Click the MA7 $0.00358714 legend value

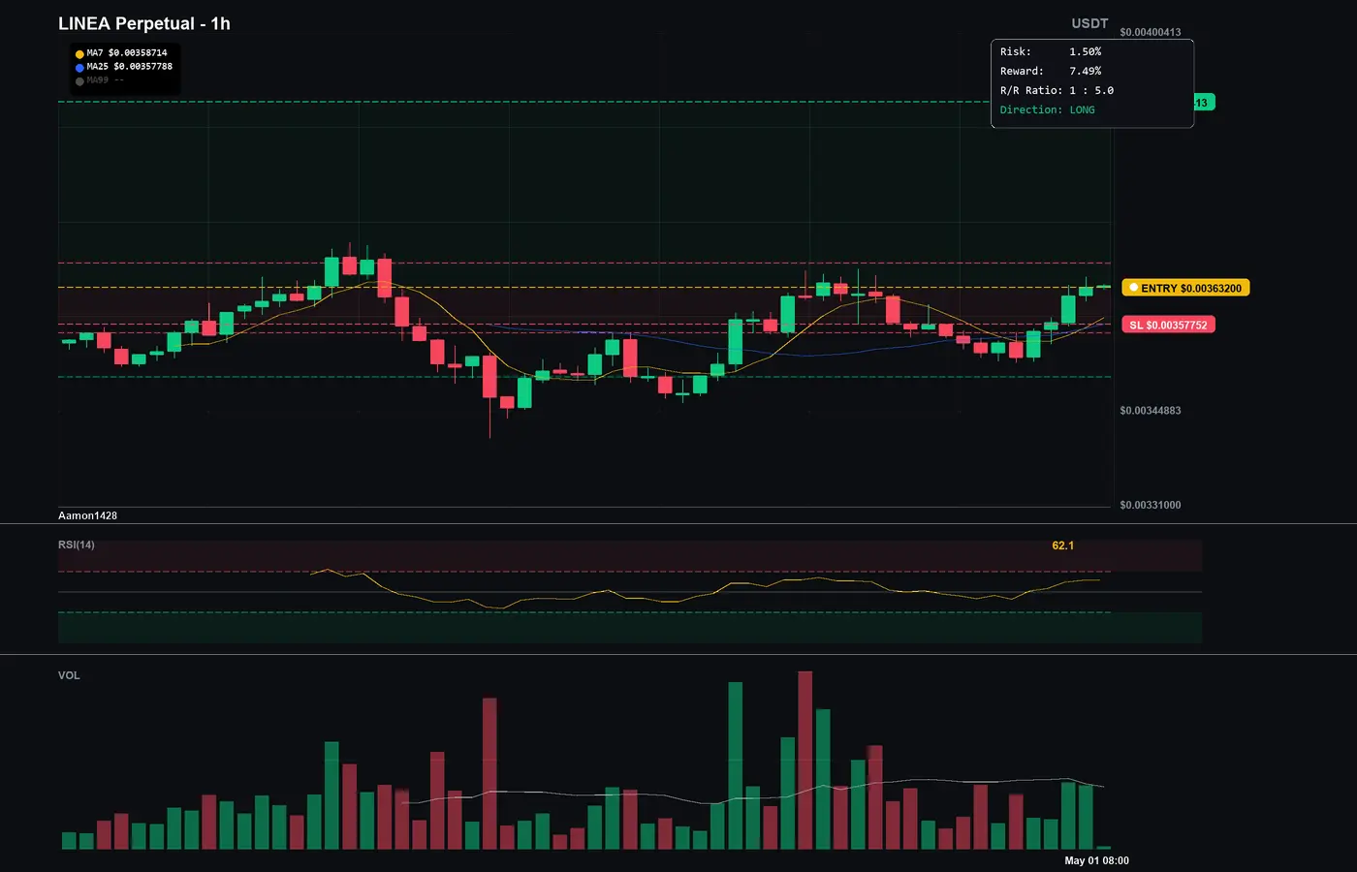pyautogui.click(x=127, y=53)
